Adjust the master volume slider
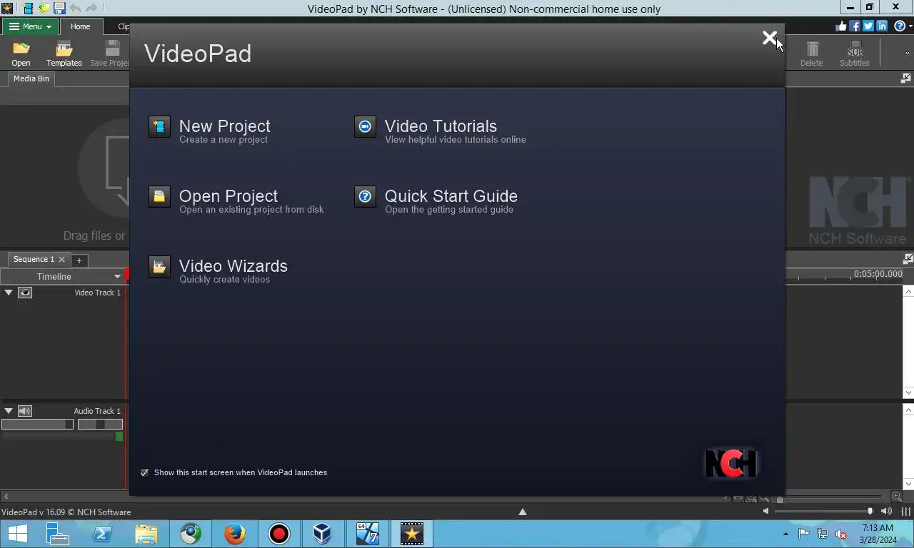914x548 pixels. 824,511
